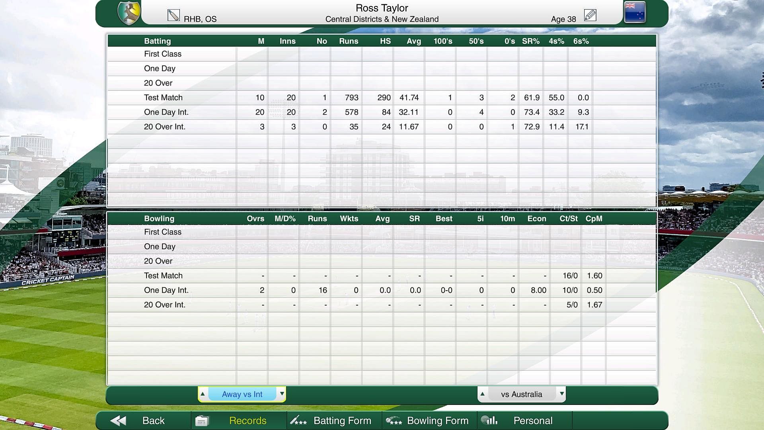Open the Away vs Int filter
Image resolution: width=764 pixels, height=430 pixels.
tap(242, 394)
